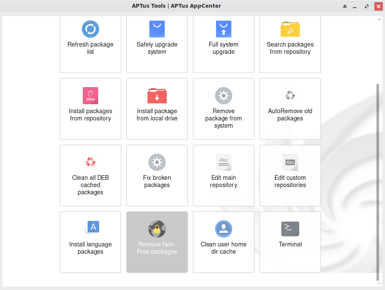Click the AutoRemove old packages recycle icon
The height and width of the screenshot is (290, 385).
290,95
